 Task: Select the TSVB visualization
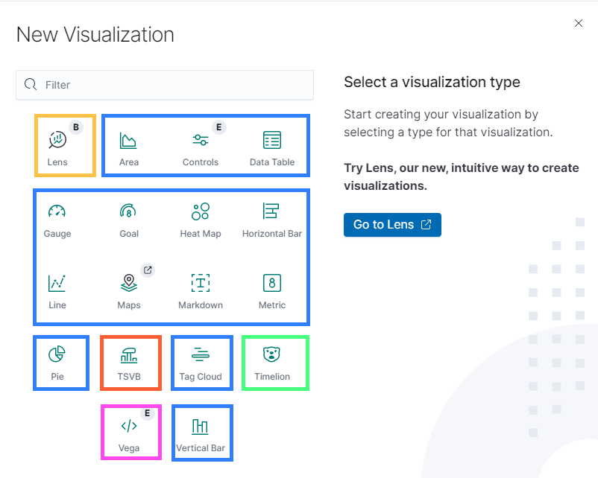coord(130,363)
